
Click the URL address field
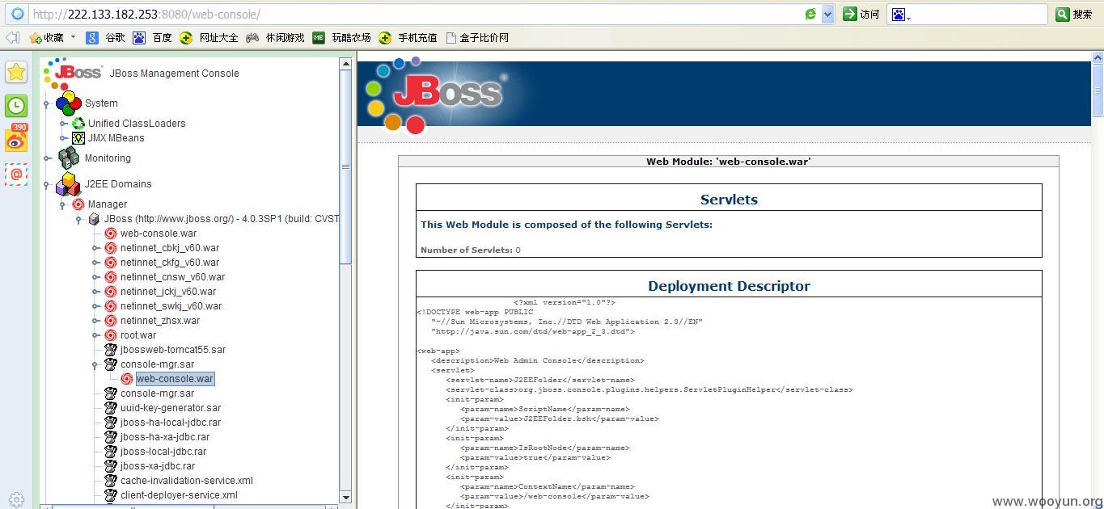click(x=417, y=14)
